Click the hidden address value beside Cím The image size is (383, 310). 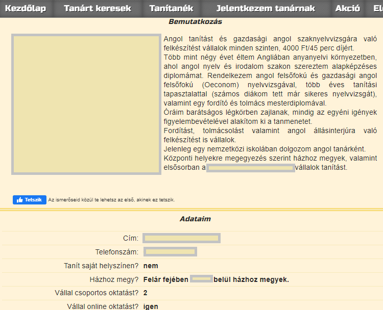coord(181,238)
